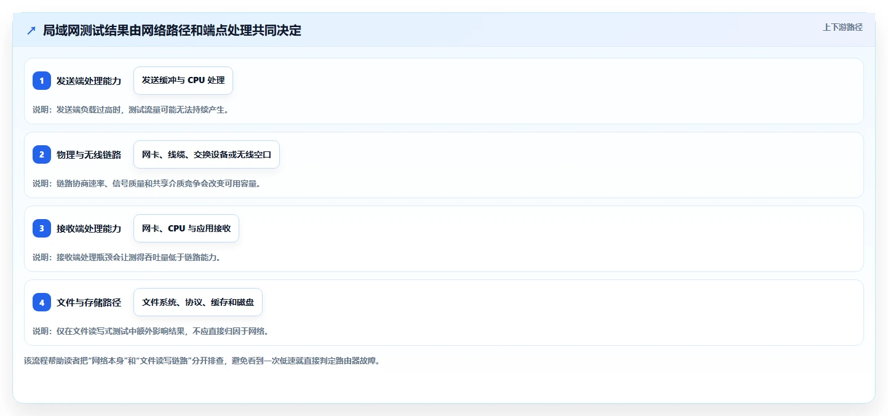888x416 pixels.
Task: Select the 网卡、线缆、交换设备或无线空口 chip
Action: click(x=207, y=154)
